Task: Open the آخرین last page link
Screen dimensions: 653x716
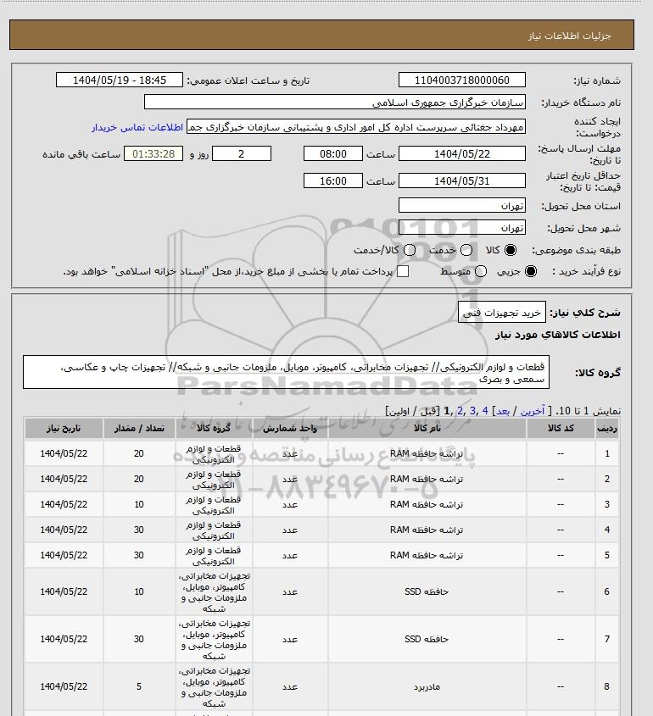Action: (x=533, y=411)
